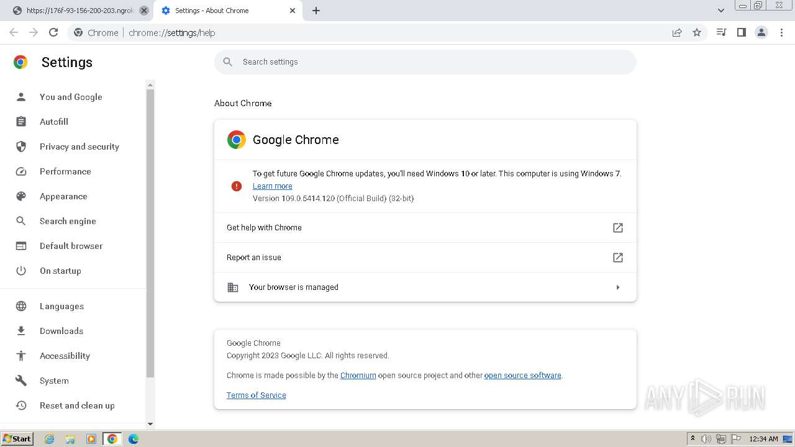Expand the Your browser is managed arrow
This screenshot has height=447, width=795.
point(618,287)
